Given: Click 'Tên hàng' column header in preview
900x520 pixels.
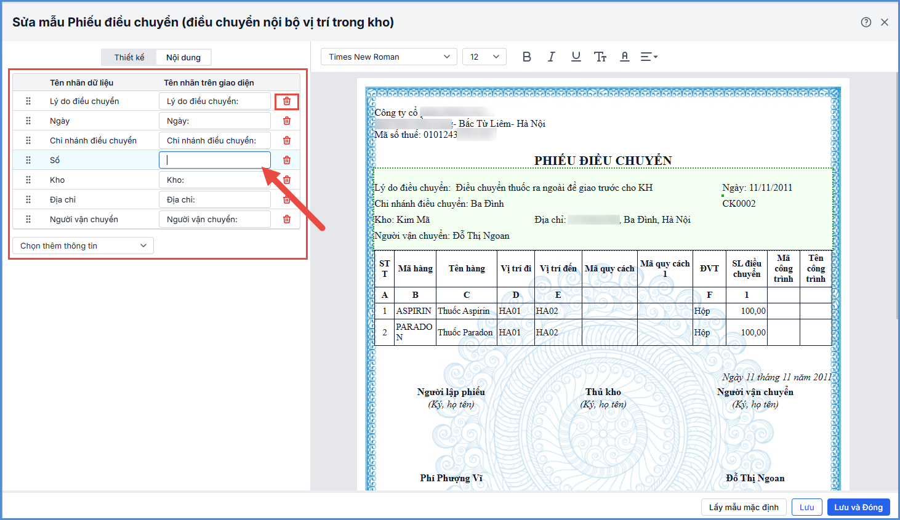Looking at the screenshot, I should tap(467, 268).
